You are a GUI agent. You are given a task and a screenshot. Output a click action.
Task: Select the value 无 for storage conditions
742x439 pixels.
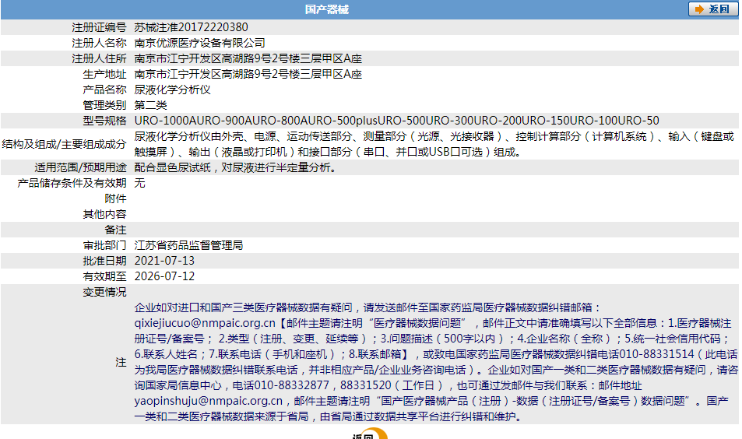[139, 183]
